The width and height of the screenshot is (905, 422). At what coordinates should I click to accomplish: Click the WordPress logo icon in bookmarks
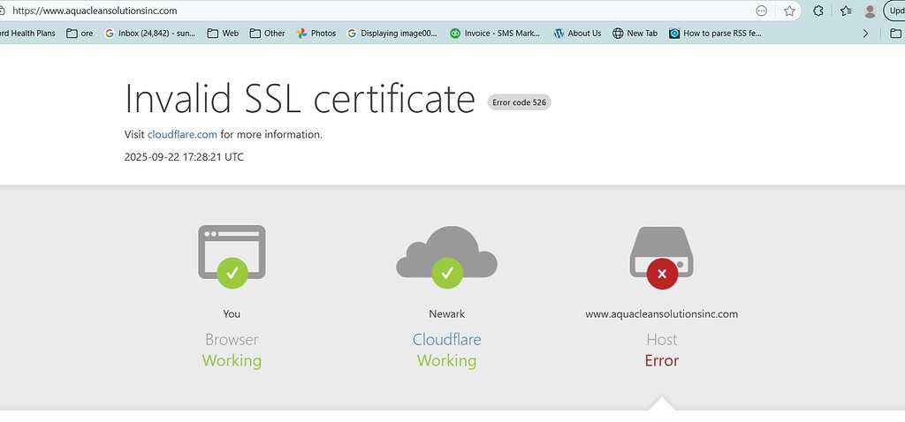coord(559,34)
